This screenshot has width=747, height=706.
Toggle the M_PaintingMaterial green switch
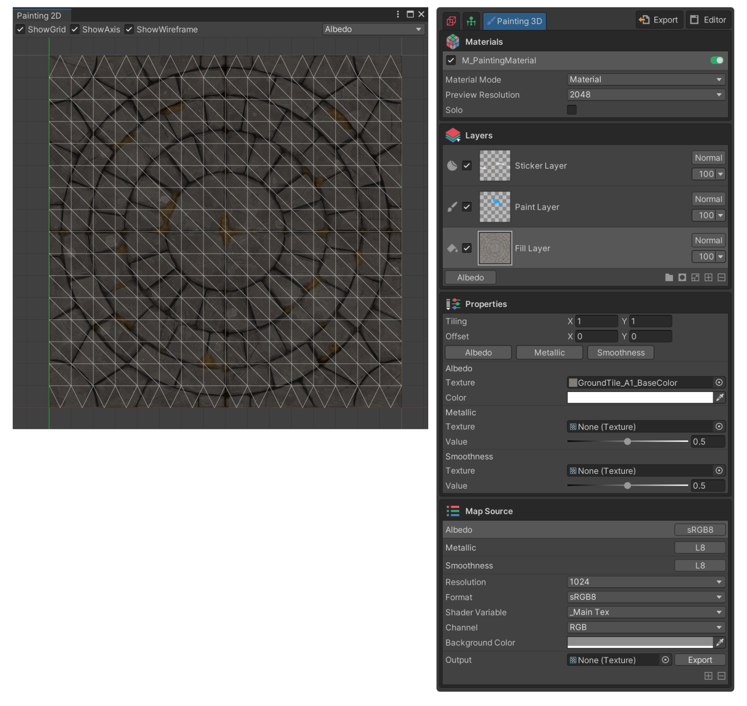point(716,60)
